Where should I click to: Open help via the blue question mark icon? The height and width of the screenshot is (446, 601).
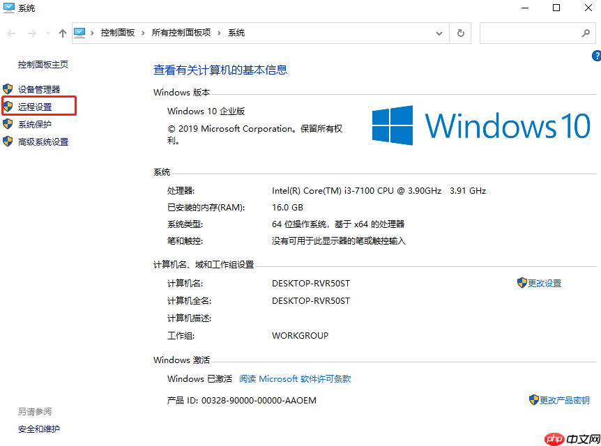pos(597,56)
